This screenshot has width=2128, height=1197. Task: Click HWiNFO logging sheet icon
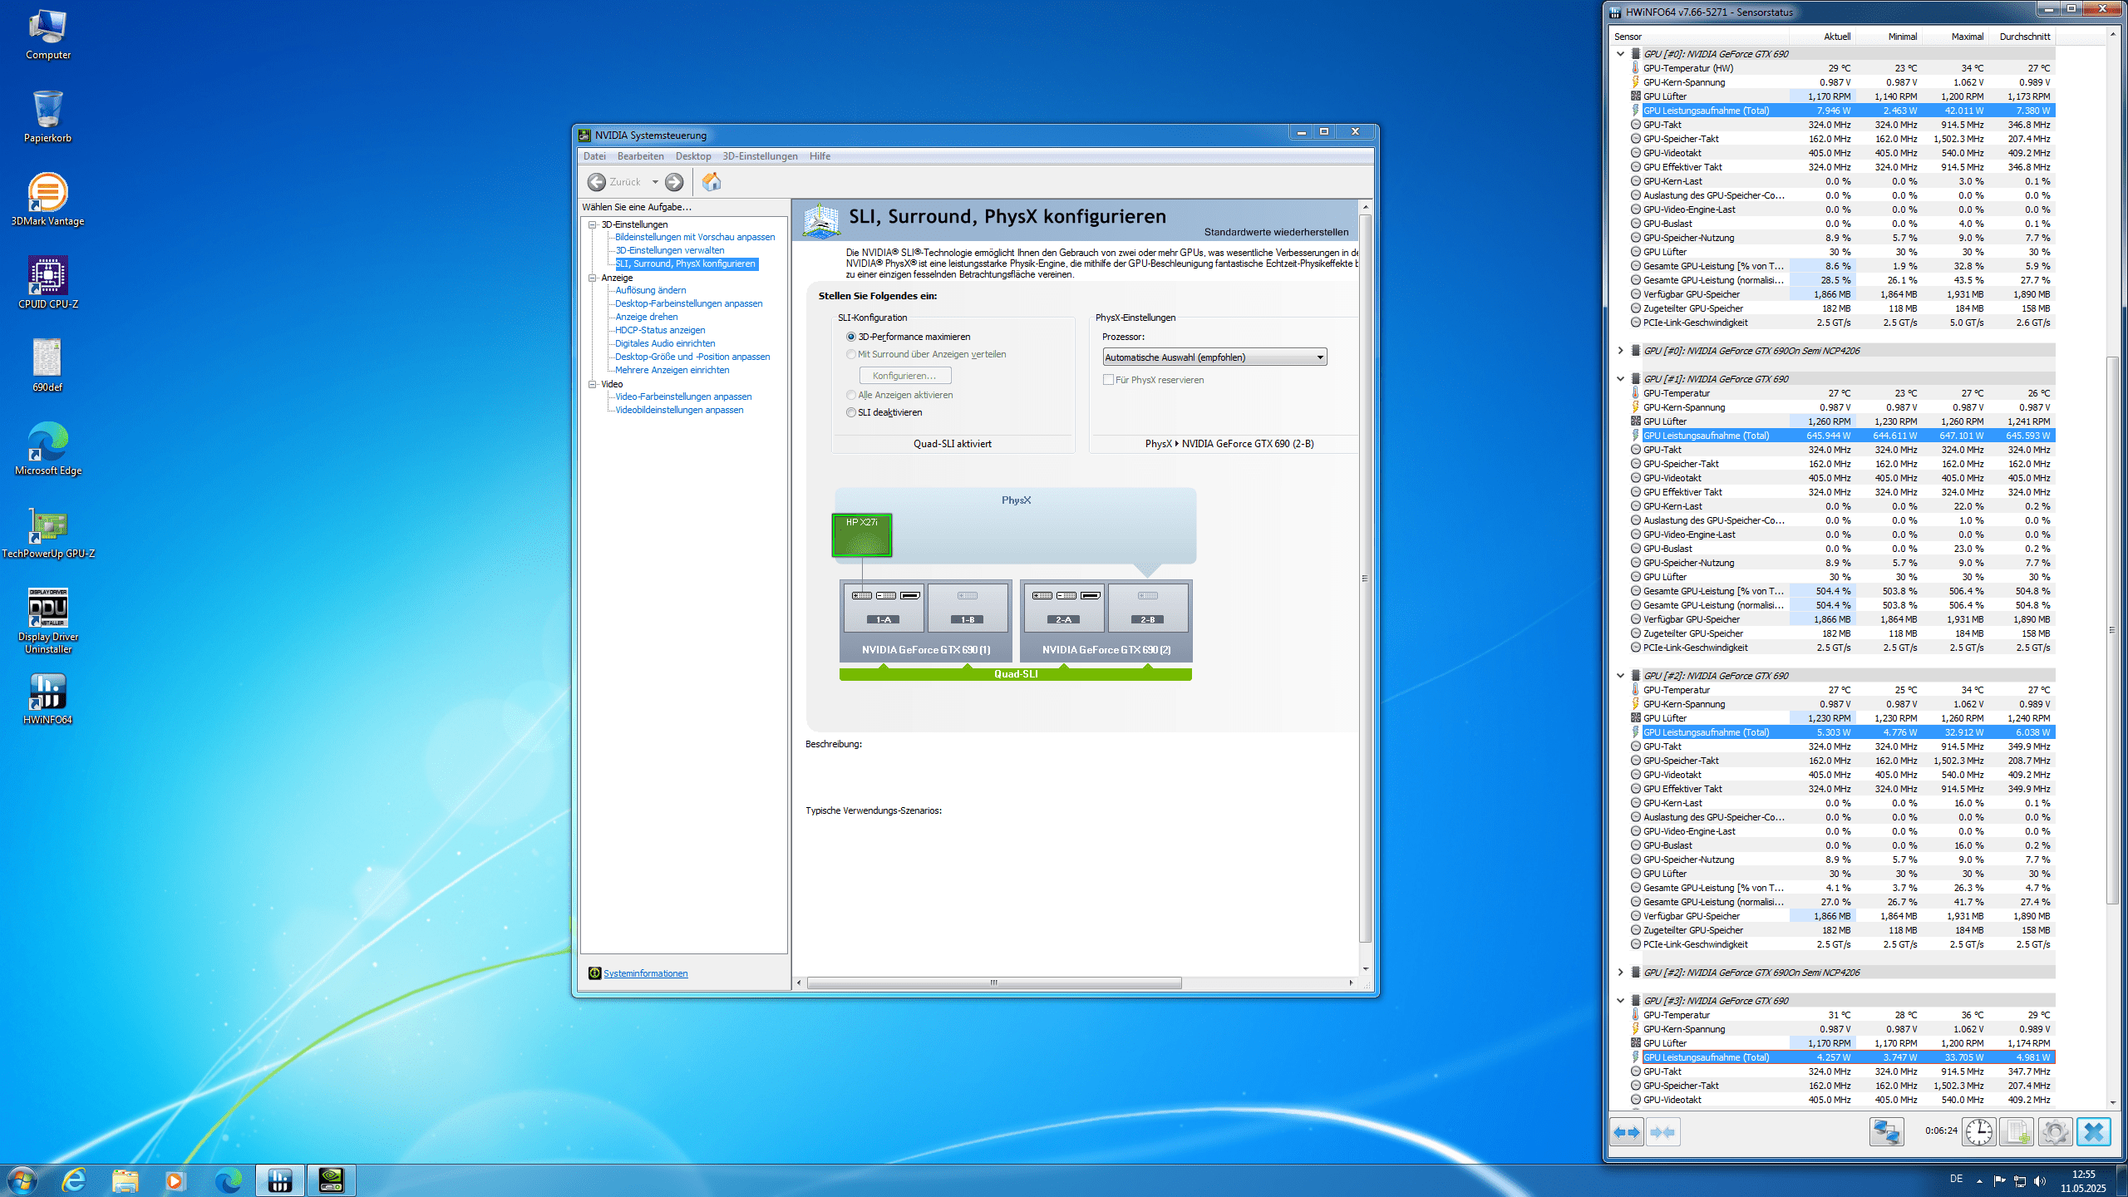(x=2017, y=1132)
